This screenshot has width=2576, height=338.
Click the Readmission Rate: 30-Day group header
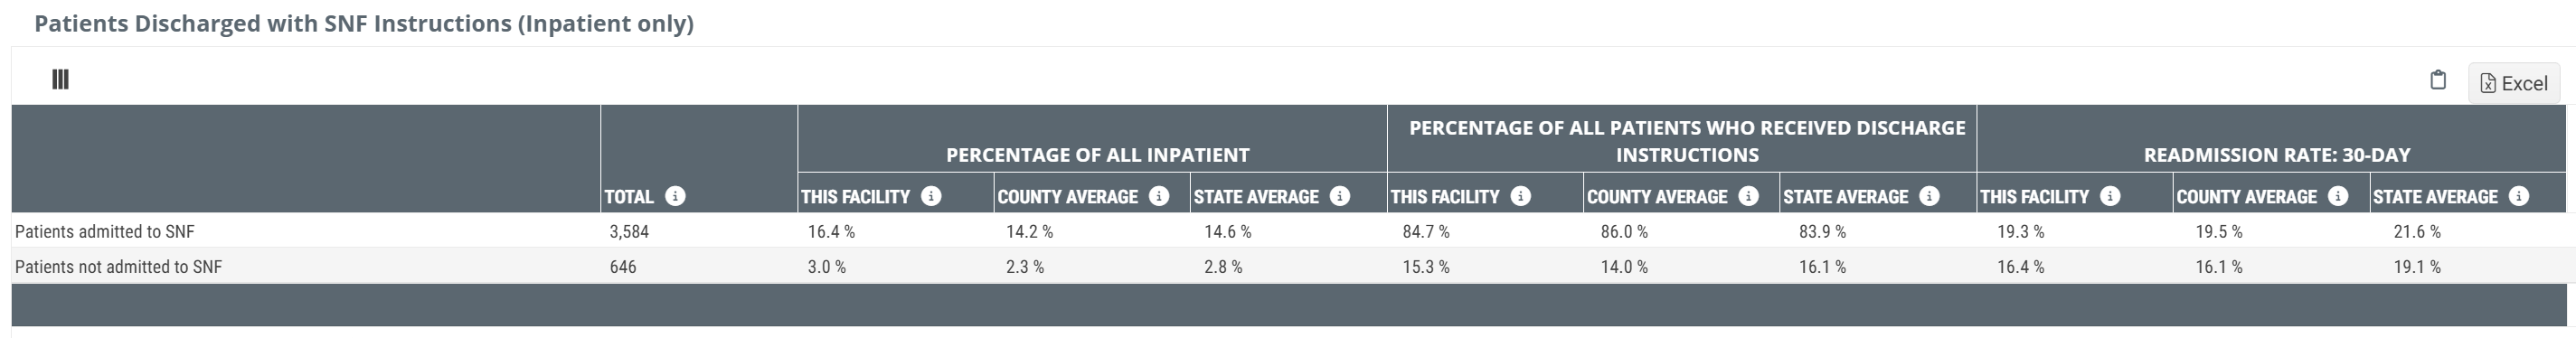[x=2276, y=155]
